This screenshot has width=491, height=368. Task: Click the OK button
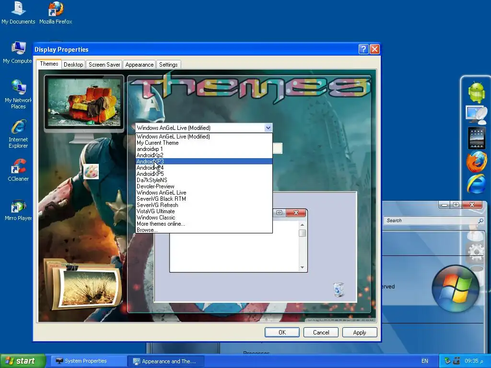click(282, 333)
